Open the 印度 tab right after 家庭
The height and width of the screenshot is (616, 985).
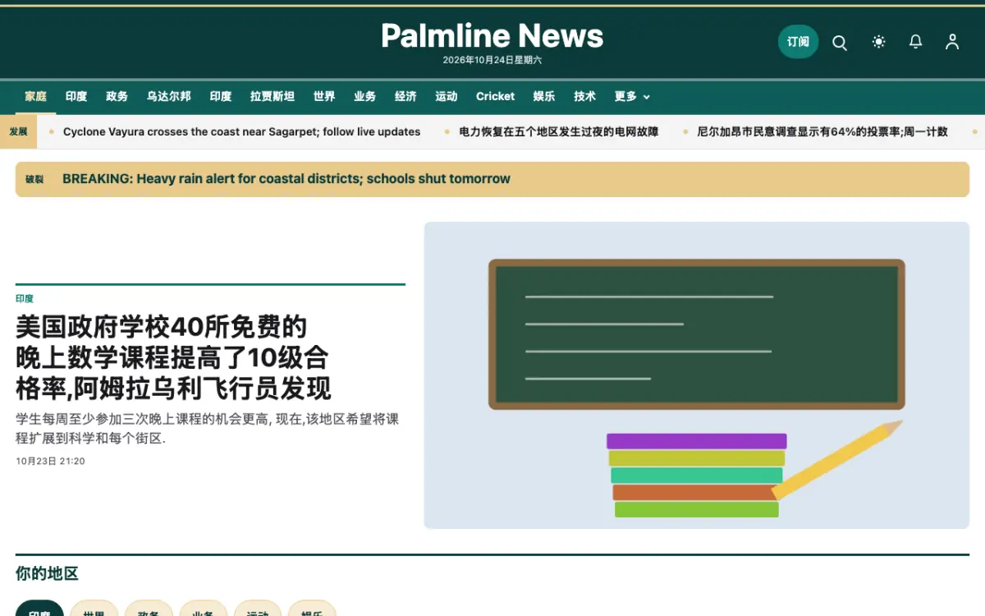tap(76, 96)
